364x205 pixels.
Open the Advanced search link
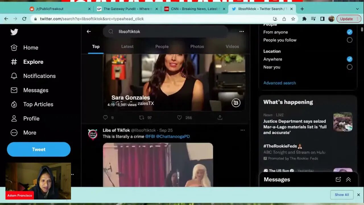click(280, 83)
